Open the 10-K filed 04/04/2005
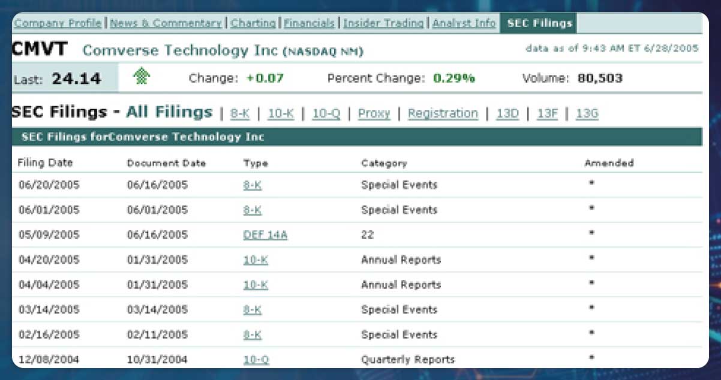This screenshot has width=721, height=380. coord(256,285)
